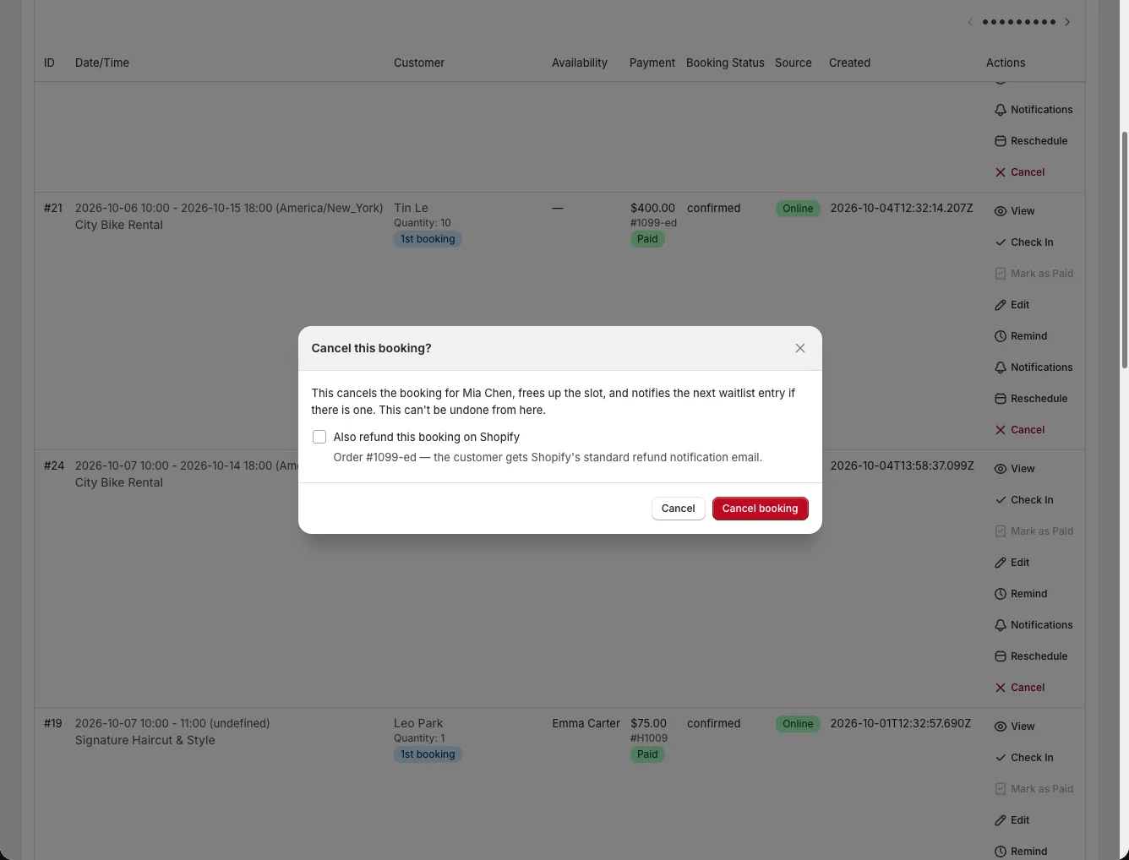Viewport: 1129px width, 860px height.
Task: Go to previous page with pagination chevron
Action: [970, 22]
